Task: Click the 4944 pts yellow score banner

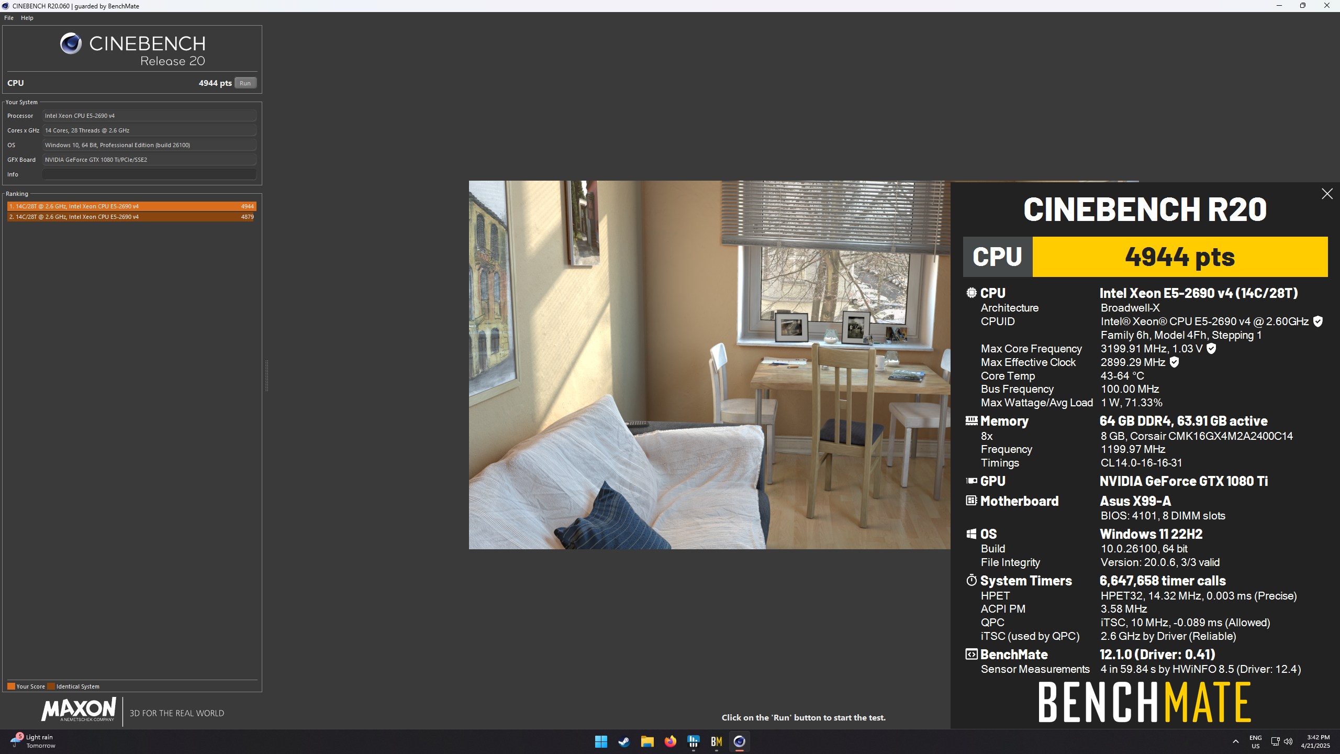Action: coord(1180,257)
